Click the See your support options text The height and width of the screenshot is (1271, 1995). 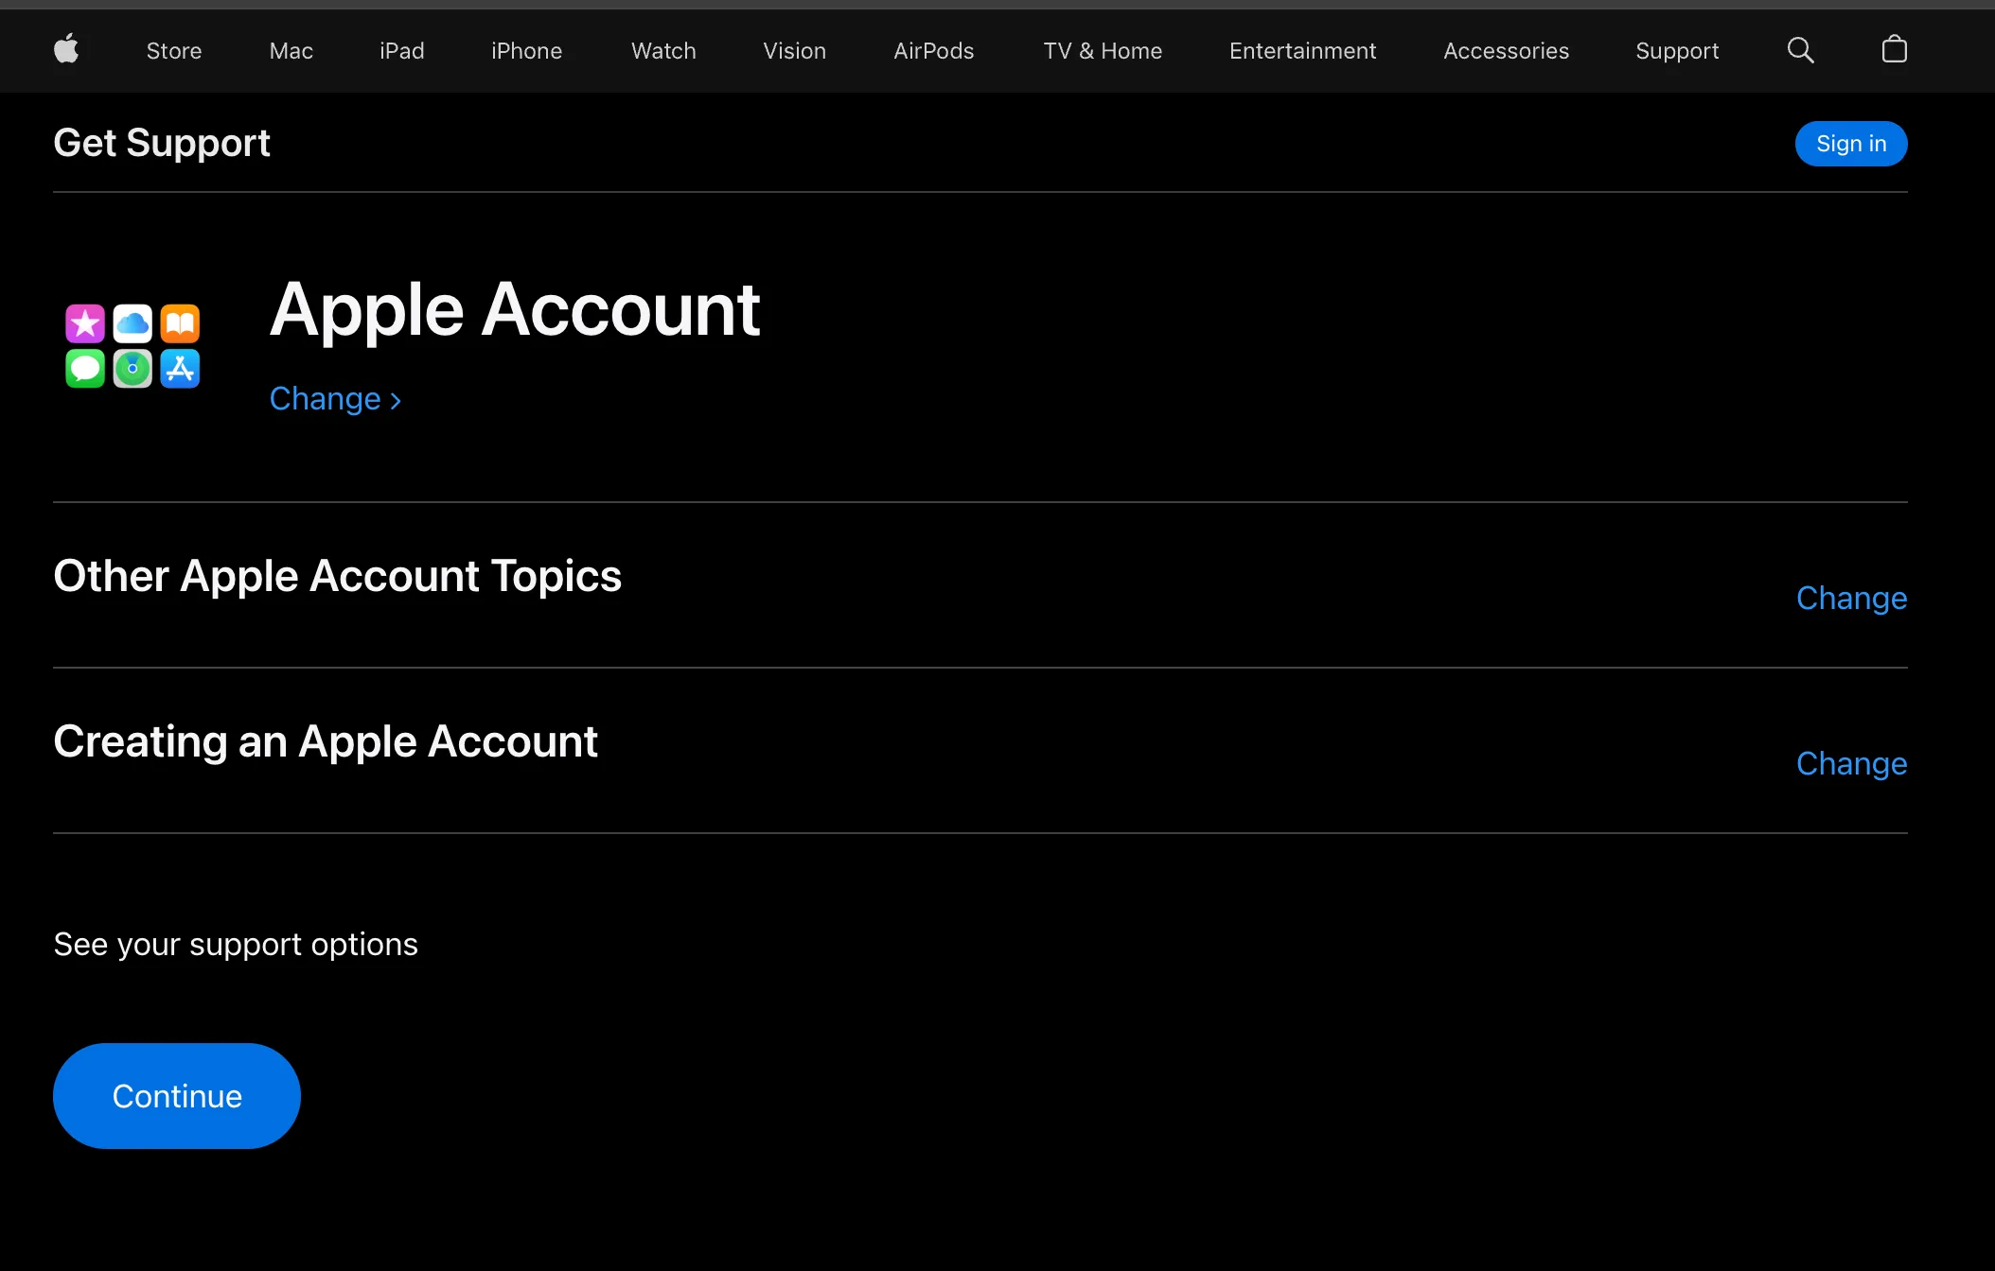click(x=236, y=944)
